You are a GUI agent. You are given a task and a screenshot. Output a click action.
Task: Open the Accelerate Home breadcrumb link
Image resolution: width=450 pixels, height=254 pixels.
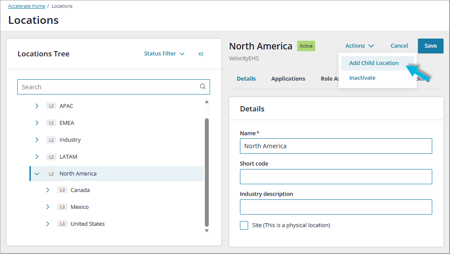click(x=26, y=6)
